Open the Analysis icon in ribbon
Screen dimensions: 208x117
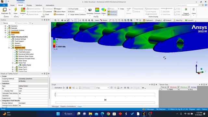tap(23, 10)
